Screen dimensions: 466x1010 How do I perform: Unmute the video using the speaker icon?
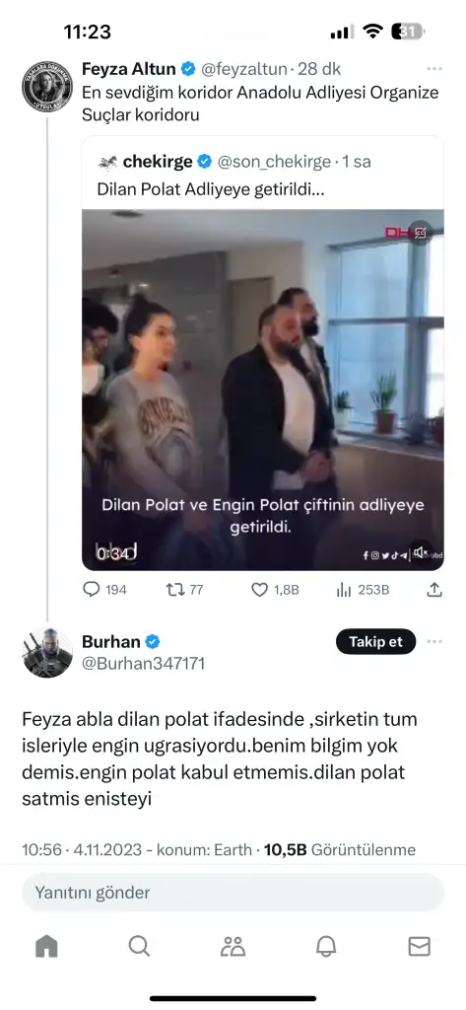[422, 552]
